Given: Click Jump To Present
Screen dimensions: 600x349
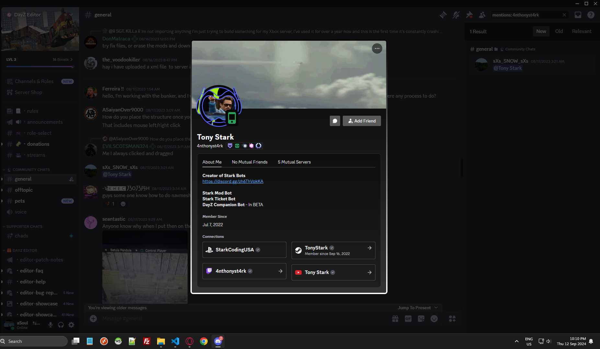Looking at the screenshot, I should [418, 308].
